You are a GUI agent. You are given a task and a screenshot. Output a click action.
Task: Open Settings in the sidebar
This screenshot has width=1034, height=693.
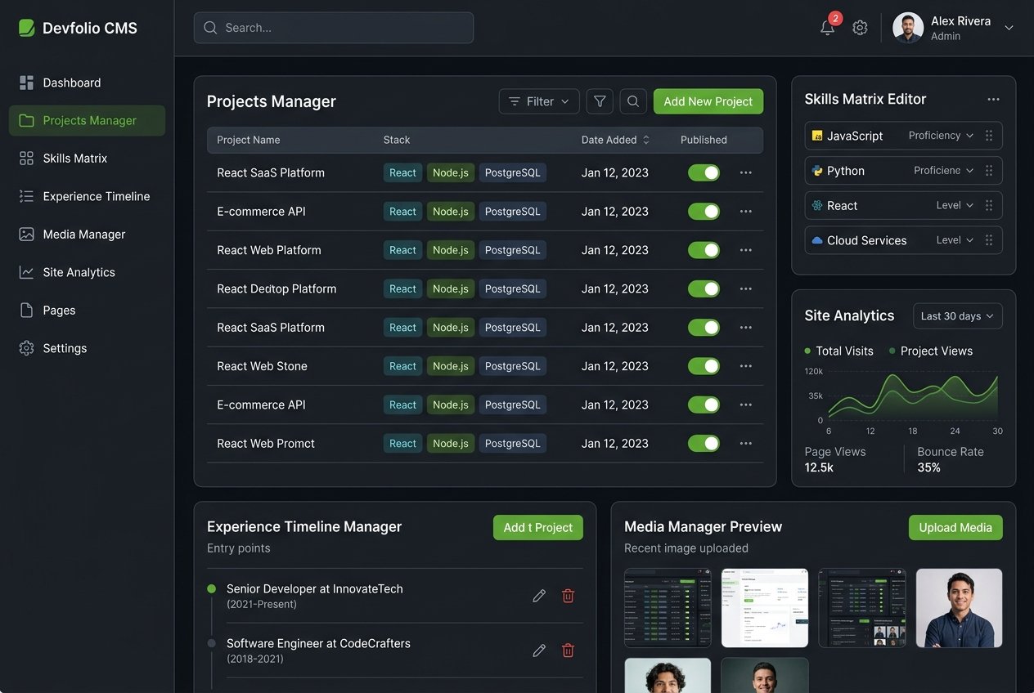[87, 348]
